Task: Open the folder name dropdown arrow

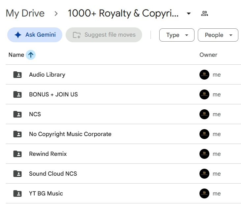Action: click(189, 14)
